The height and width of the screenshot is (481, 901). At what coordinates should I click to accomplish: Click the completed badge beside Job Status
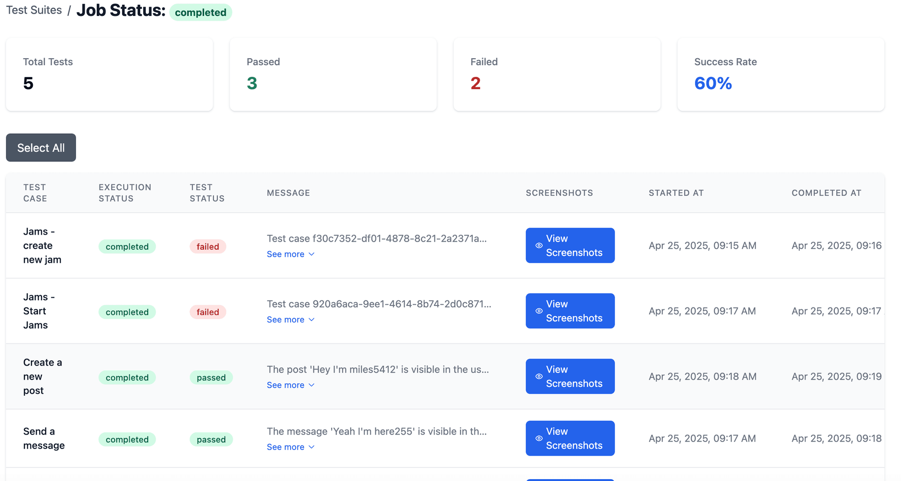coord(200,12)
